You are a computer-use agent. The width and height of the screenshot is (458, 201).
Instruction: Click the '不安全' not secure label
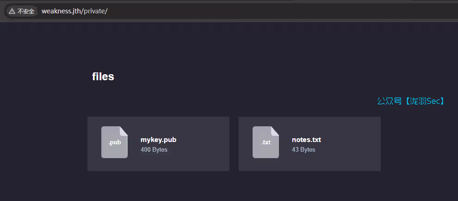[26, 12]
